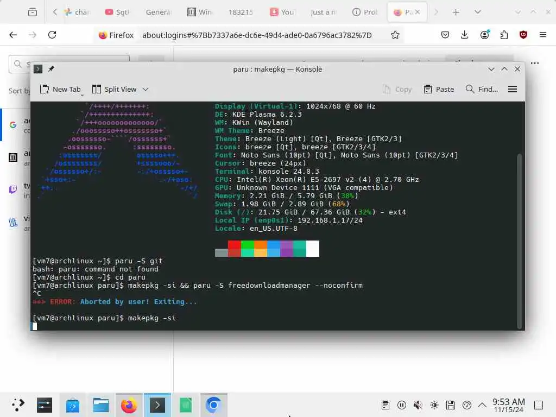Image resolution: width=556 pixels, height=417 pixels.
Task: Switch to the 'General' tab
Action: [159, 12]
